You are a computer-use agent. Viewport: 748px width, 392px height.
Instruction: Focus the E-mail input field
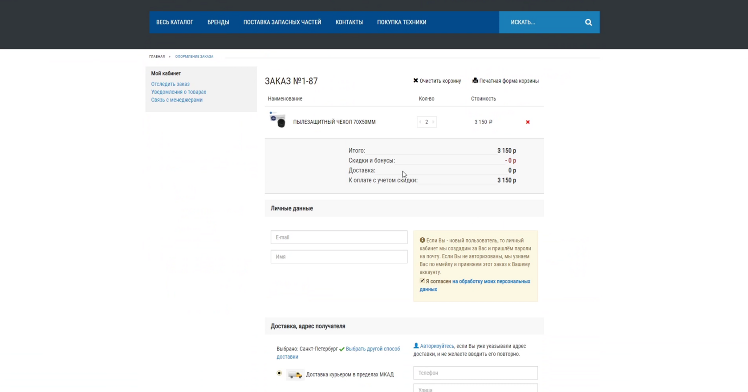339,237
